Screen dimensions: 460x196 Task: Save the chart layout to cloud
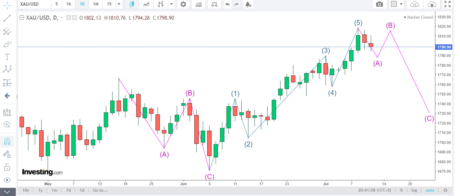(432, 4)
